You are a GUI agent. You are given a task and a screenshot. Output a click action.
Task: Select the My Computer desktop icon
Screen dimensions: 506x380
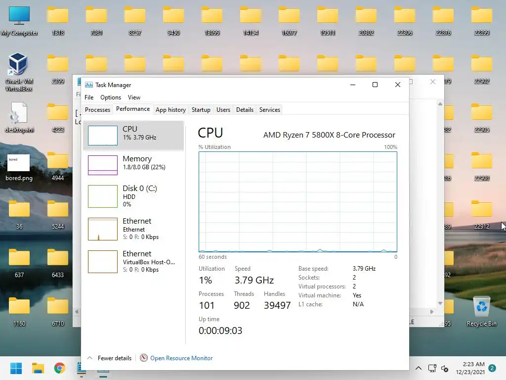pos(19,21)
